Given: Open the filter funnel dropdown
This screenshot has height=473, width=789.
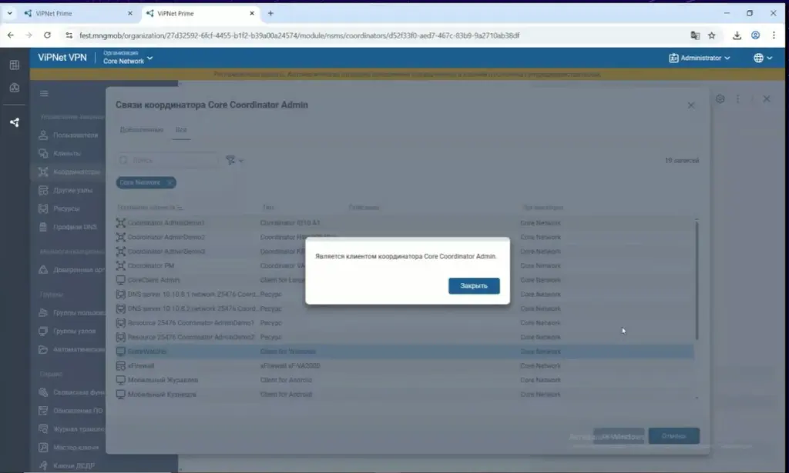Looking at the screenshot, I should point(234,160).
